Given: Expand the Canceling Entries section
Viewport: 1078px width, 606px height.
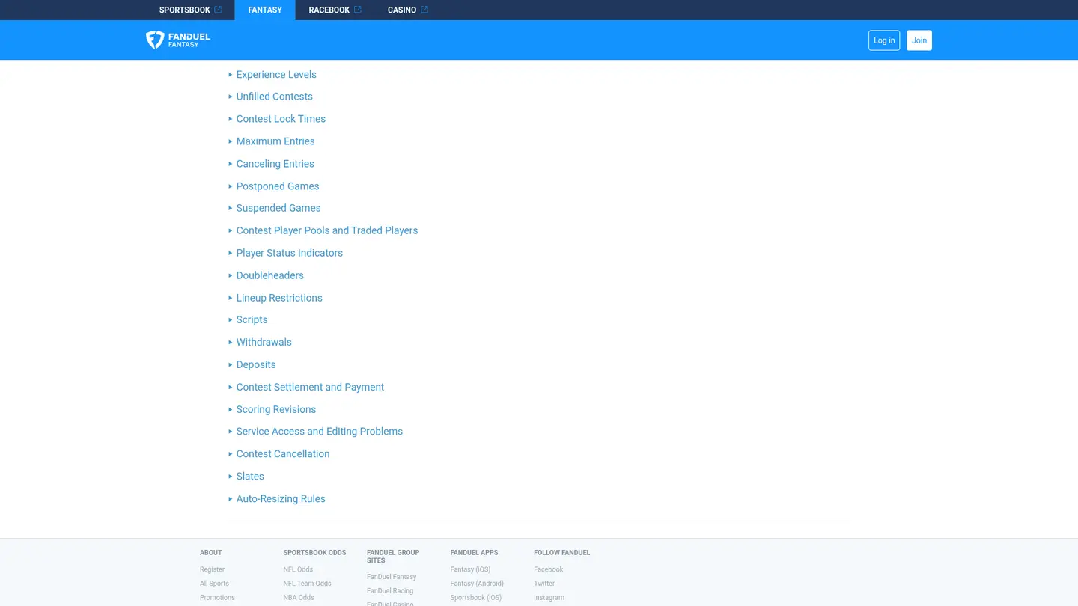Looking at the screenshot, I should click(275, 164).
